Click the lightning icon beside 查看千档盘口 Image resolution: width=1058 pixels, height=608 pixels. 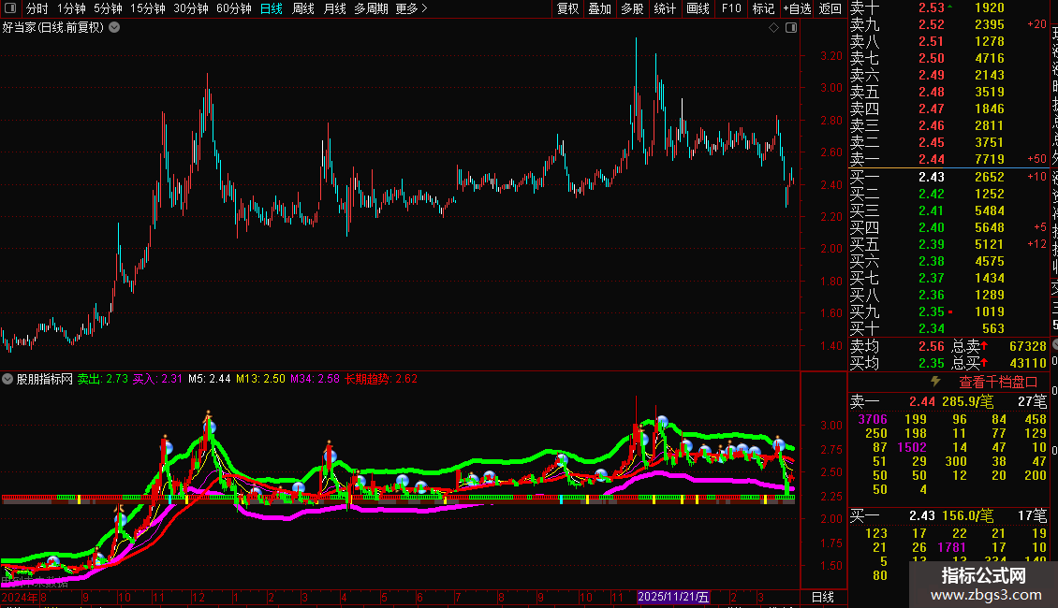point(935,382)
